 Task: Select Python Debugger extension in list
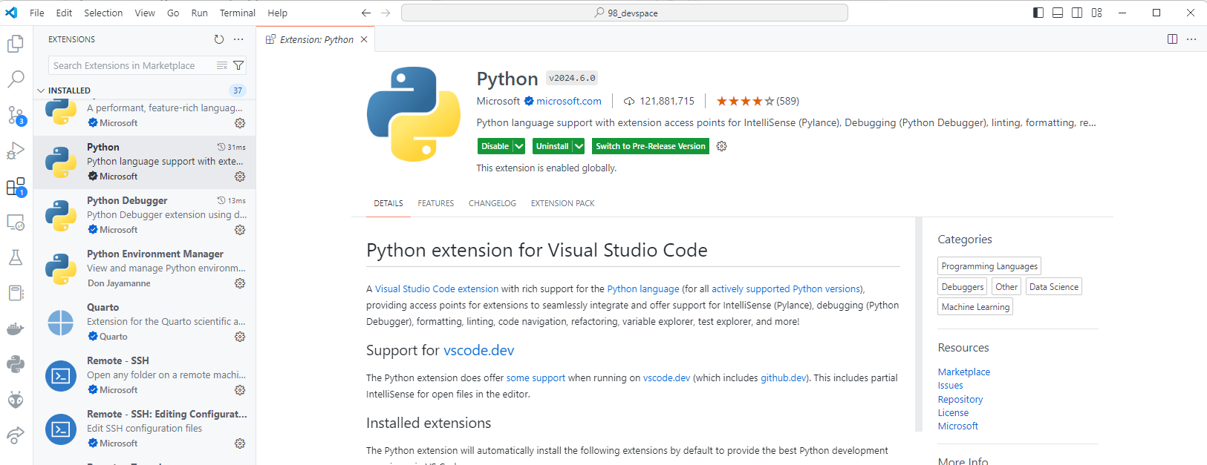point(145,215)
